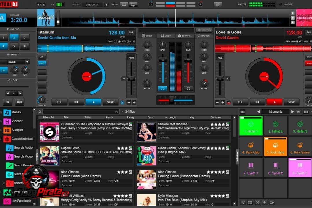
Task: Sort by the Artist column header
Action: pyautogui.click(x=88, y=118)
